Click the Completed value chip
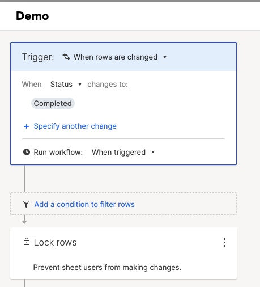This screenshot has height=287, width=260. click(53, 103)
